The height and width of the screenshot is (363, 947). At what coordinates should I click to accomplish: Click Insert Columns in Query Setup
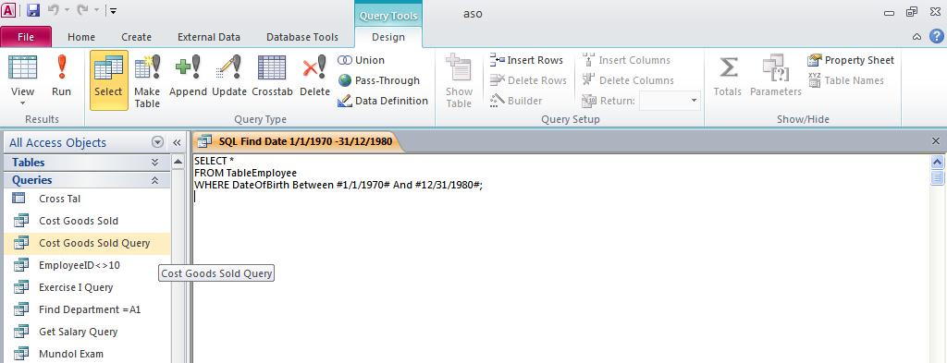click(x=626, y=60)
